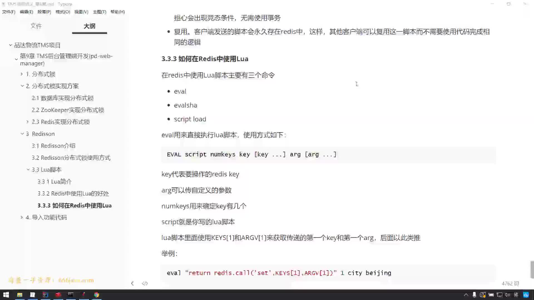This screenshot has width=534, height=300.
Task: Click the line numkeys用来确定key有几个
Action: pyautogui.click(x=204, y=206)
